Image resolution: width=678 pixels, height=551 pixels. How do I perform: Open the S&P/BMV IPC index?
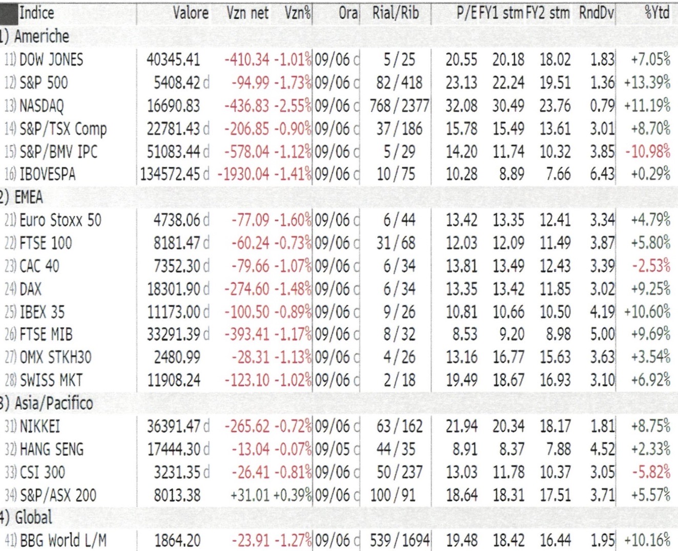[x=58, y=152]
